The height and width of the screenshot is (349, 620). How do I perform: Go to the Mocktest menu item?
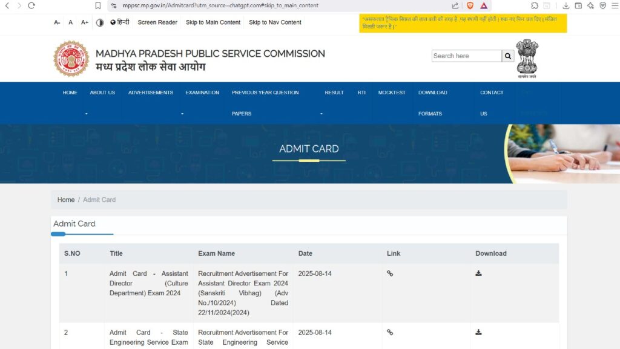[x=392, y=93]
